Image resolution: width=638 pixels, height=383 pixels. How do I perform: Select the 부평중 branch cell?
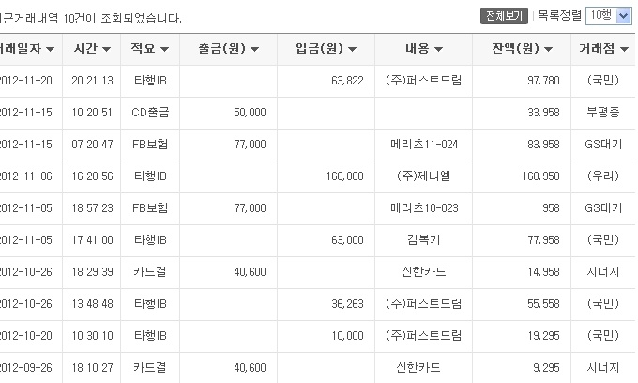603,113
